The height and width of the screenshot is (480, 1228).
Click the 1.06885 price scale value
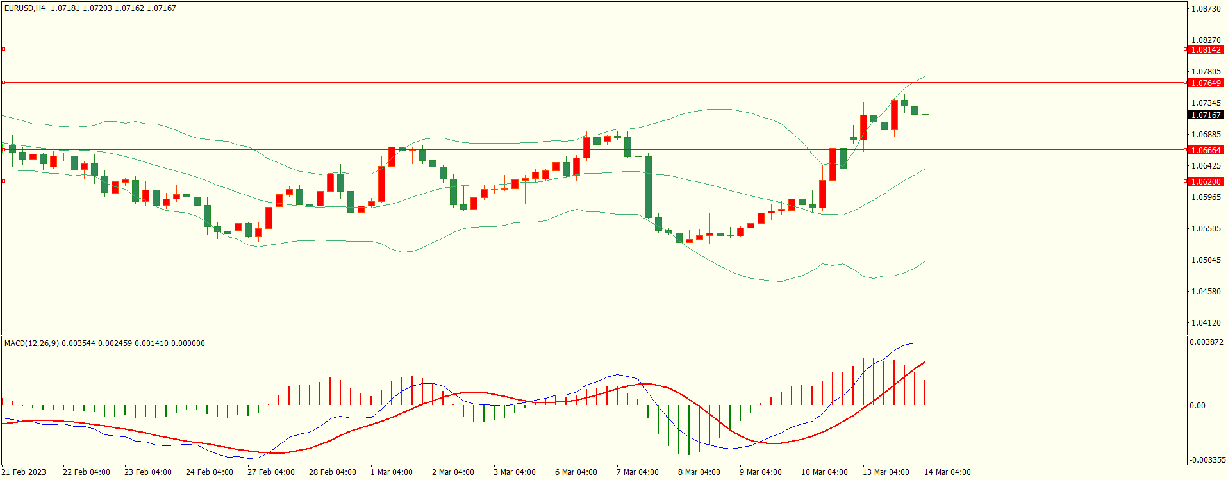tap(1206, 134)
